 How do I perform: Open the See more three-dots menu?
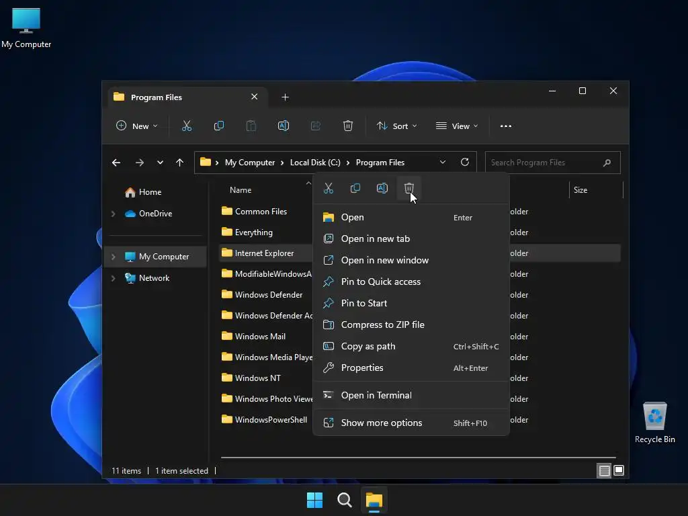coord(505,126)
